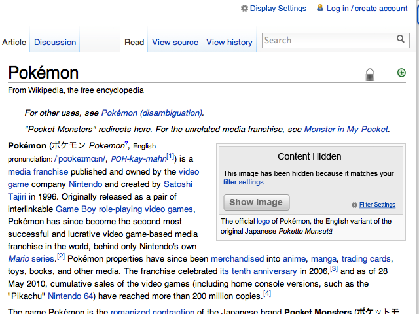This screenshot has height=314, width=419.
Task: Open the Nintendo link after 'company'
Action: click(86, 184)
